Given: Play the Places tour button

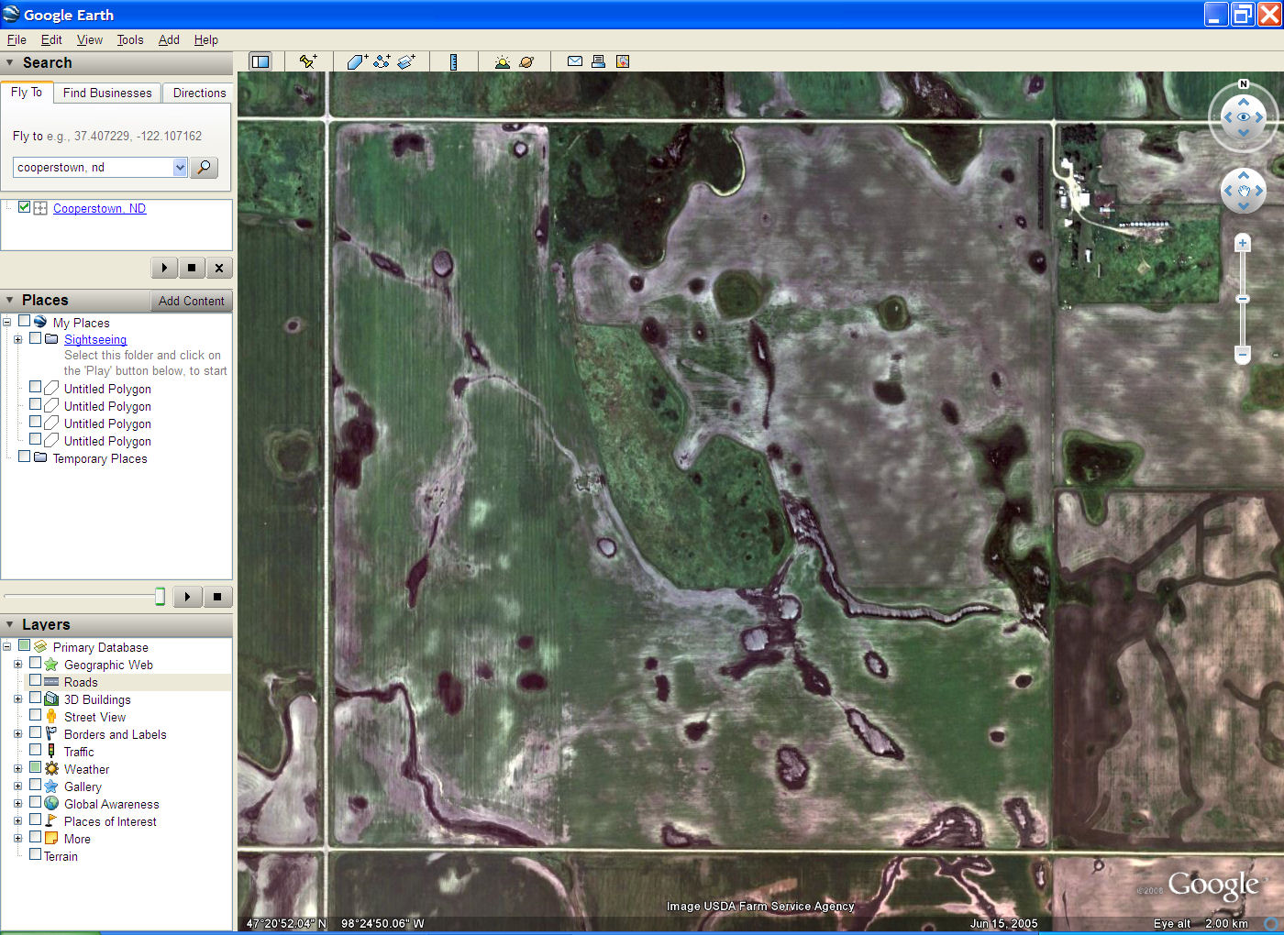Looking at the screenshot, I should 187,597.
